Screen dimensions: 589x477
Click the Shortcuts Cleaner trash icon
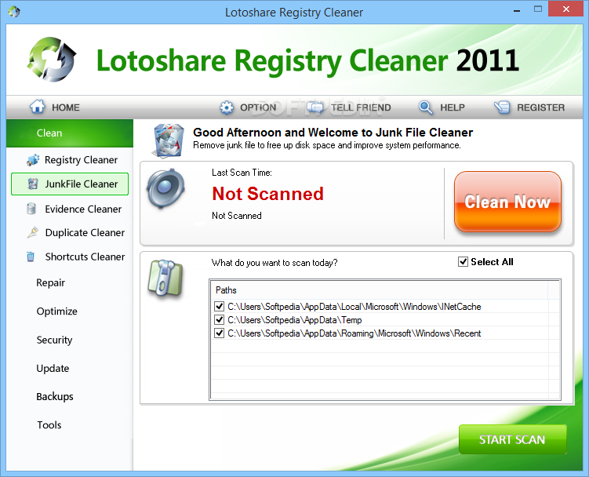point(31,257)
